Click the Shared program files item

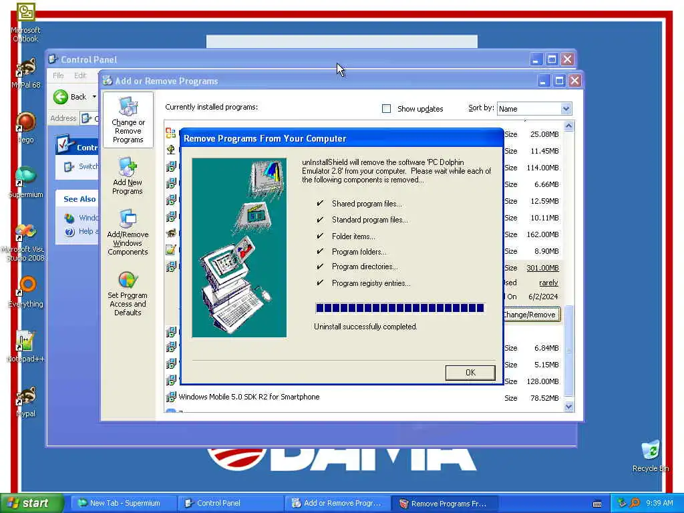point(367,204)
